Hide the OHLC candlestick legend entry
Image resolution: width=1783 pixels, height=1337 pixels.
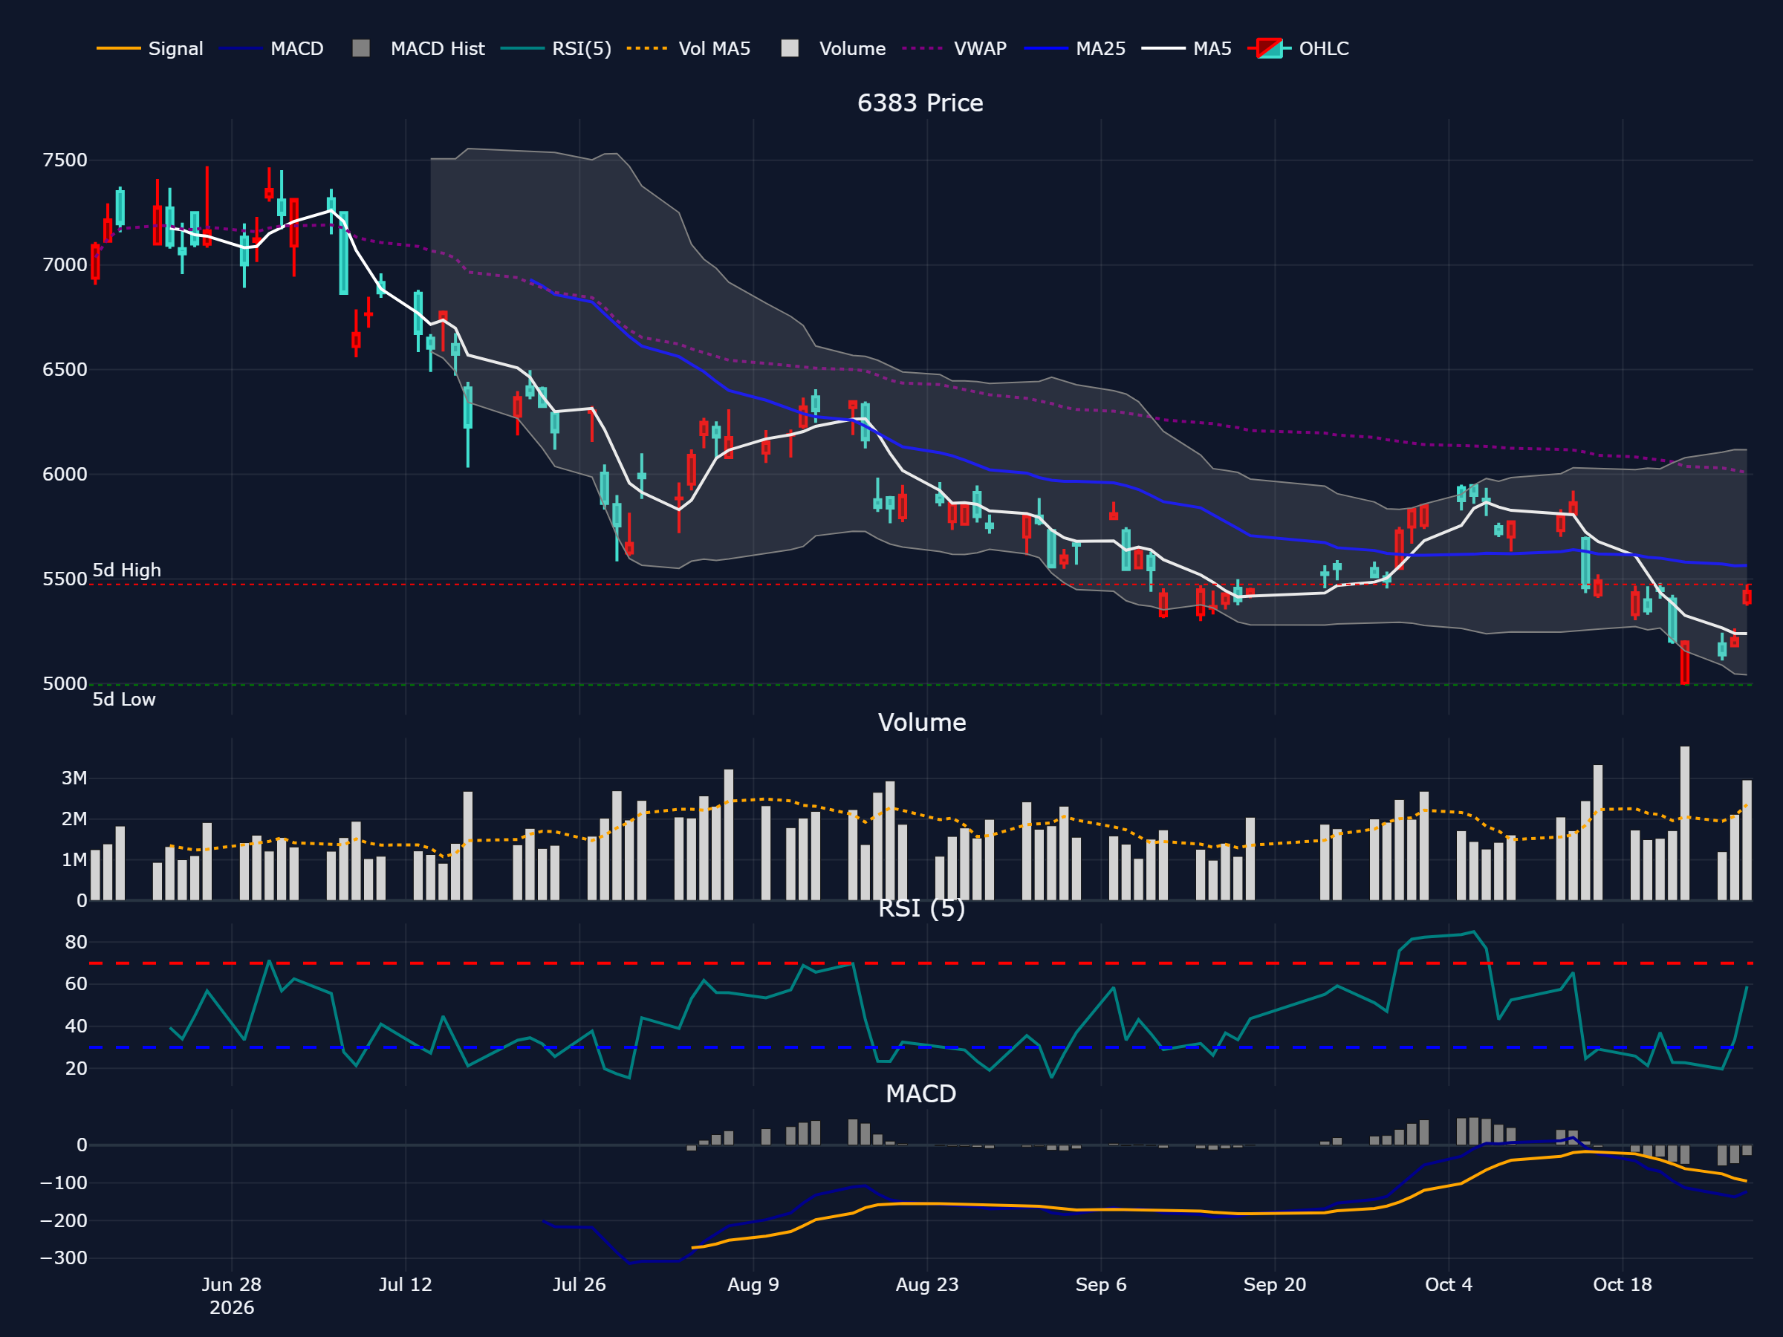1298,48
